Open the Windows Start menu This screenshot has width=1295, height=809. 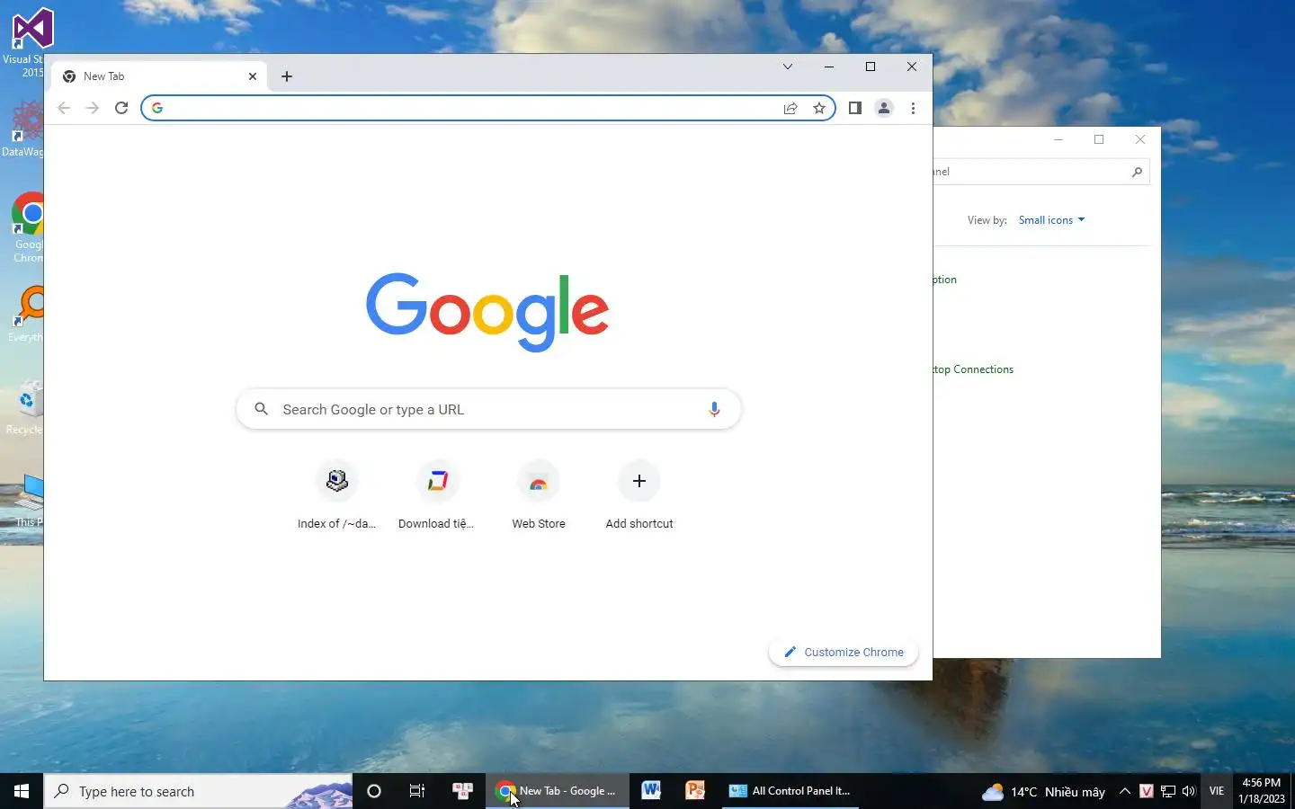click(x=22, y=791)
